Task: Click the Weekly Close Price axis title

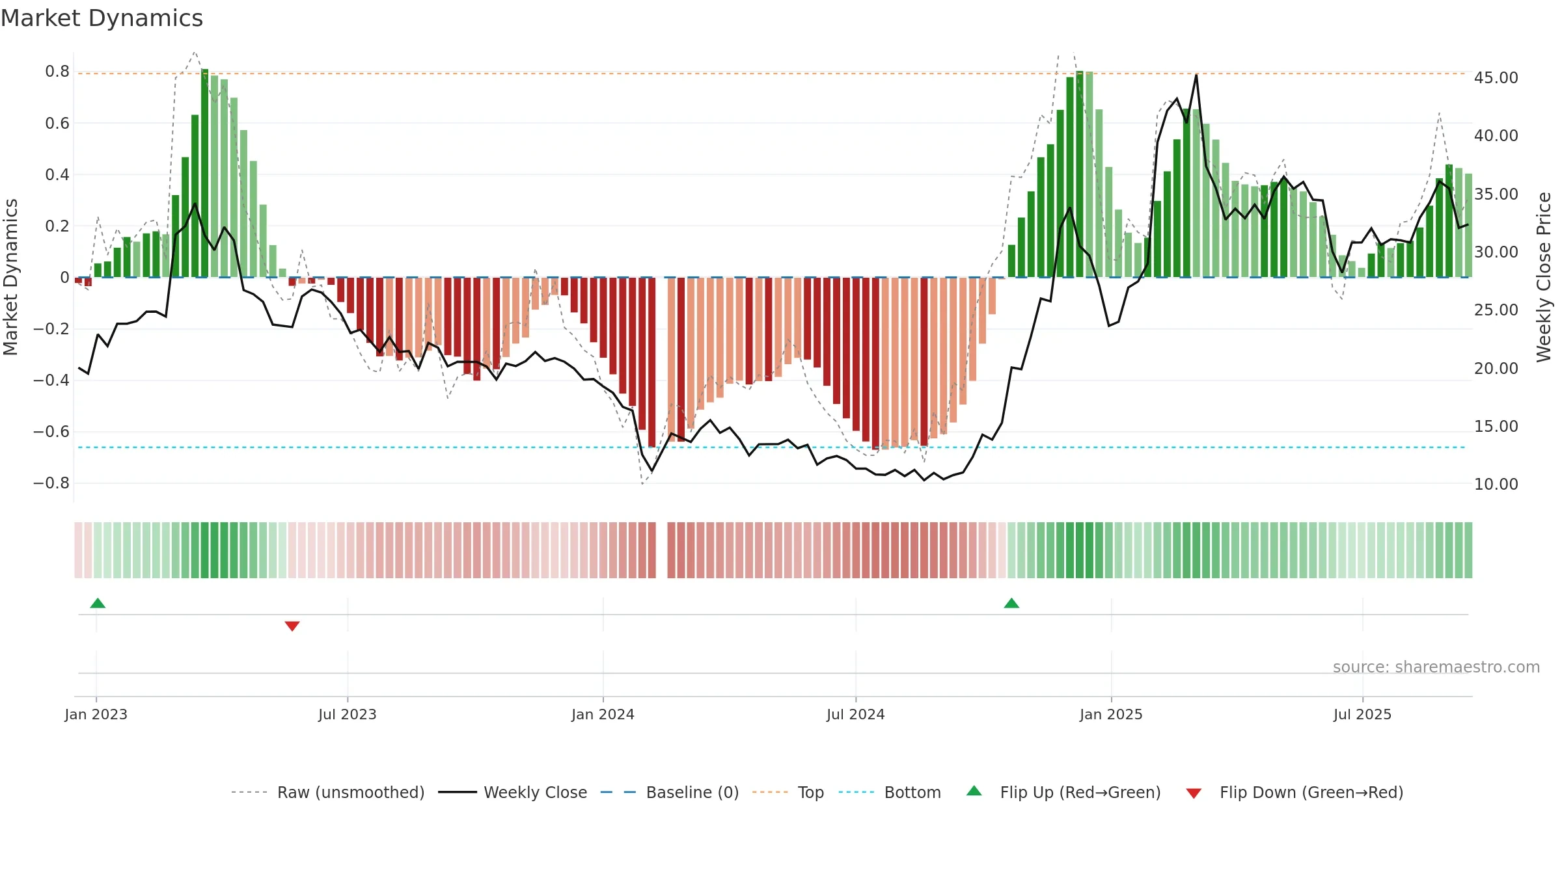Action: pyautogui.click(x=1544, y=277)
